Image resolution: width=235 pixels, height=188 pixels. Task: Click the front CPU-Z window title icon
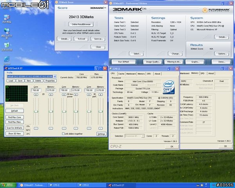111,69
